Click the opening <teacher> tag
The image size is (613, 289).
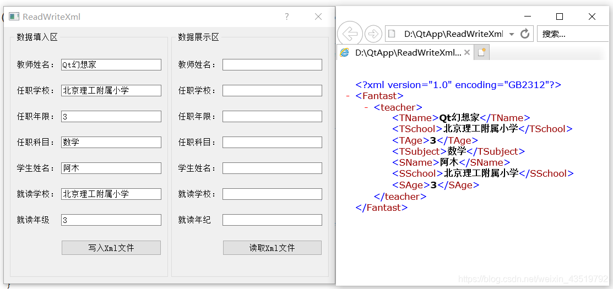tap(398, 107)
